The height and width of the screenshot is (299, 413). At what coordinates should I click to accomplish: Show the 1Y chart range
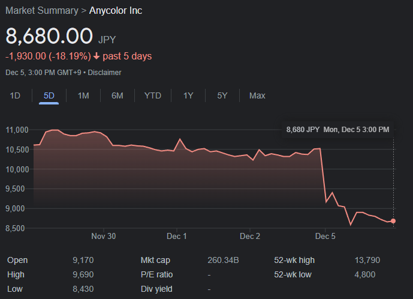(188, 95)
